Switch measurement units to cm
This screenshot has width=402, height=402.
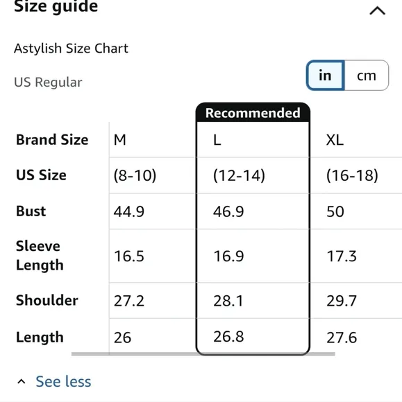[x=367, y=76]
